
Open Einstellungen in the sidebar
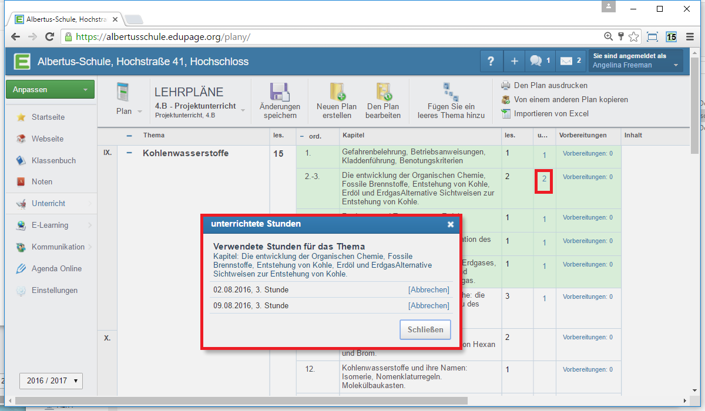pos(55,291)
